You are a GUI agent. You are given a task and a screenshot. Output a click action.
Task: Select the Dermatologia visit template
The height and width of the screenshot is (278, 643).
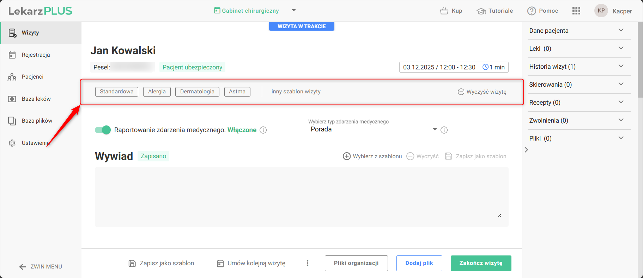pyautogui.click(x=197, y=92)
